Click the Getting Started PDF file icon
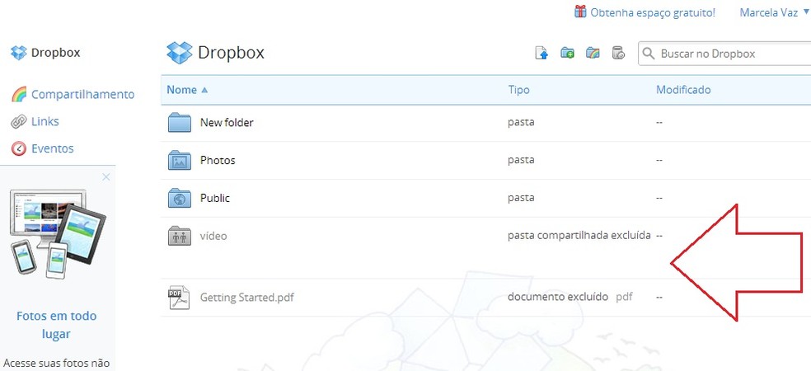Screen dimensions: 811x371 click(179, 298)
